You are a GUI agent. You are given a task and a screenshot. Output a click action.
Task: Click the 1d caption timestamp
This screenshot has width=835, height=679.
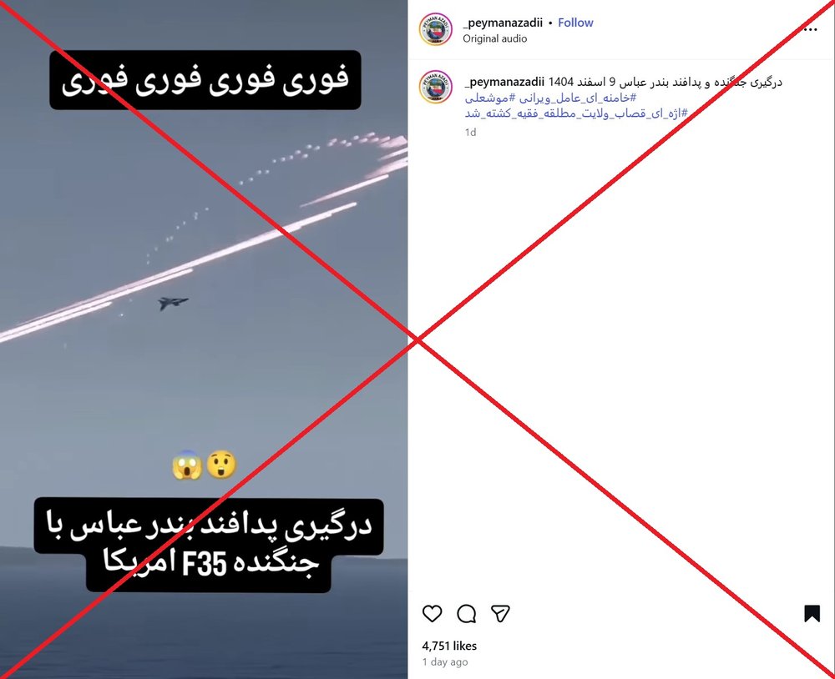click(470, 132)
